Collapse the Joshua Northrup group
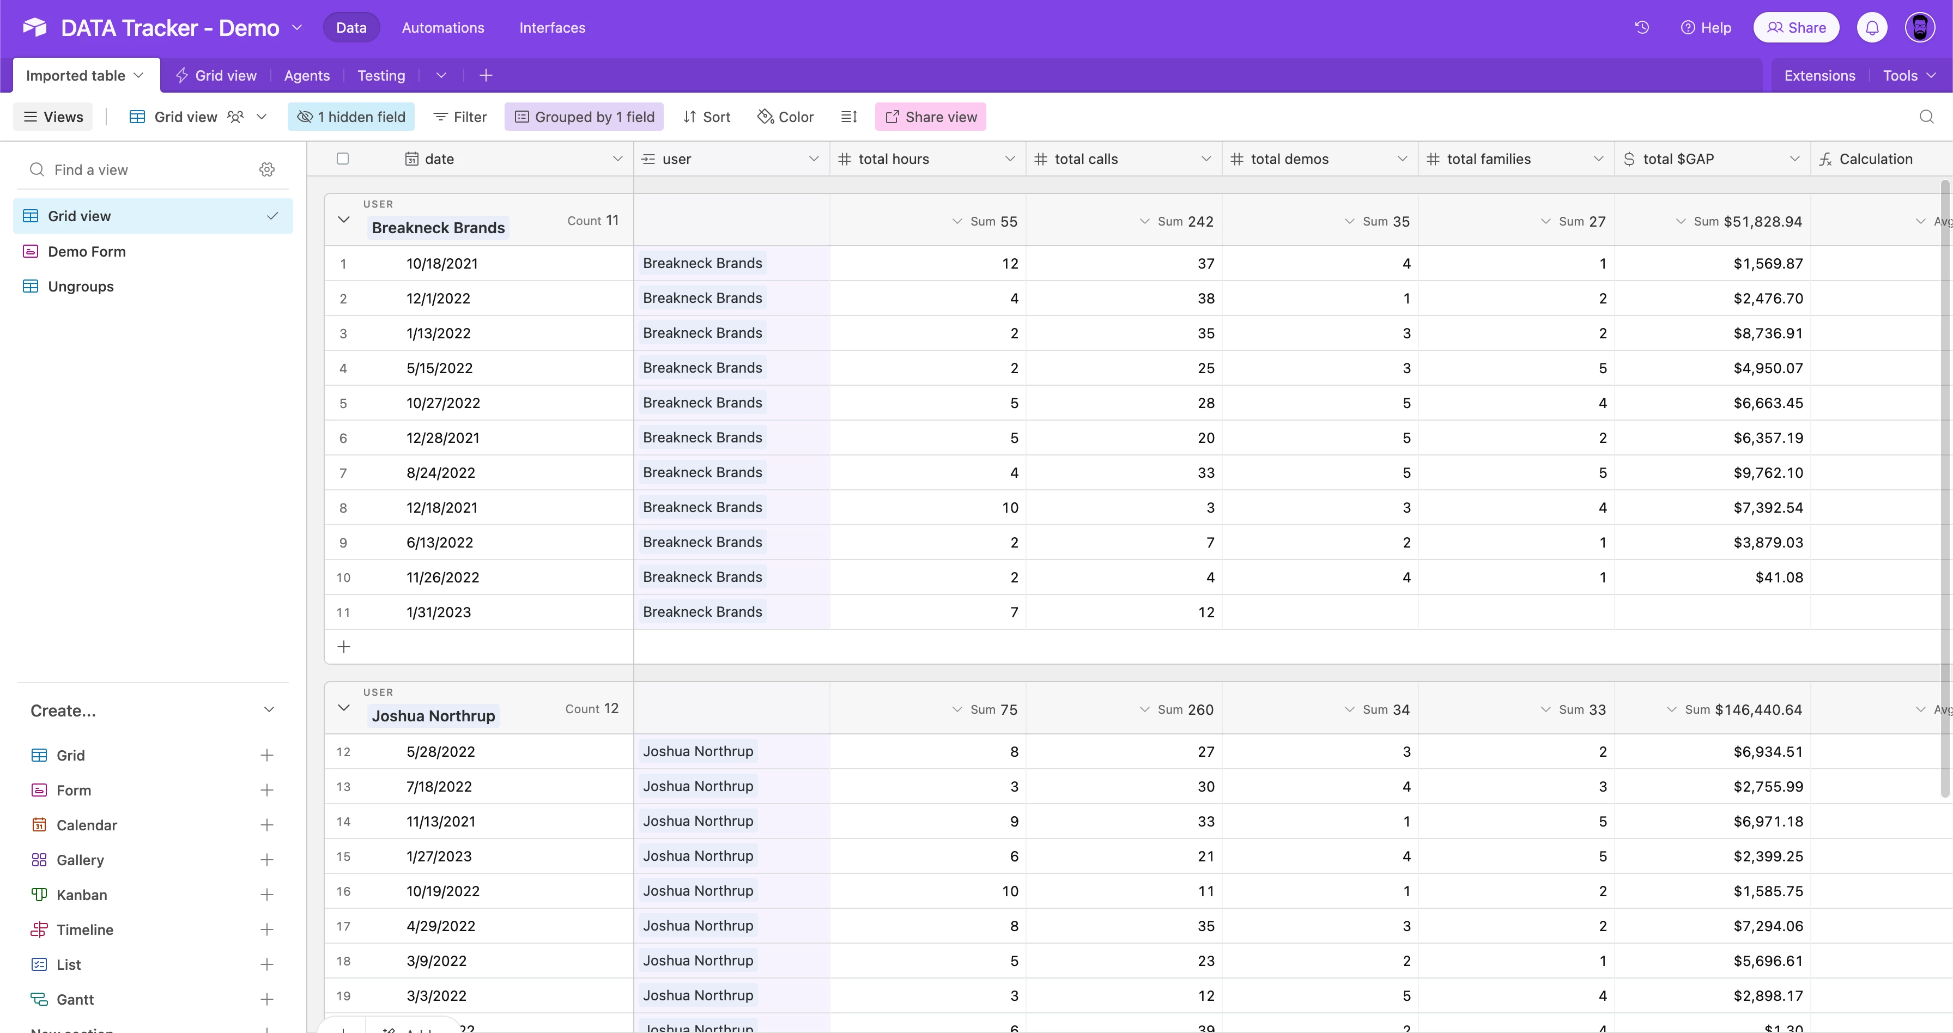 343,708
